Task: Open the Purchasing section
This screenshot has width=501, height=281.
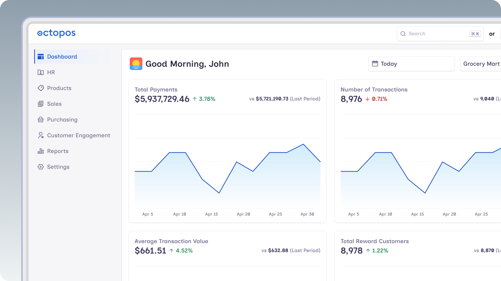Action: tap(73, 120)
